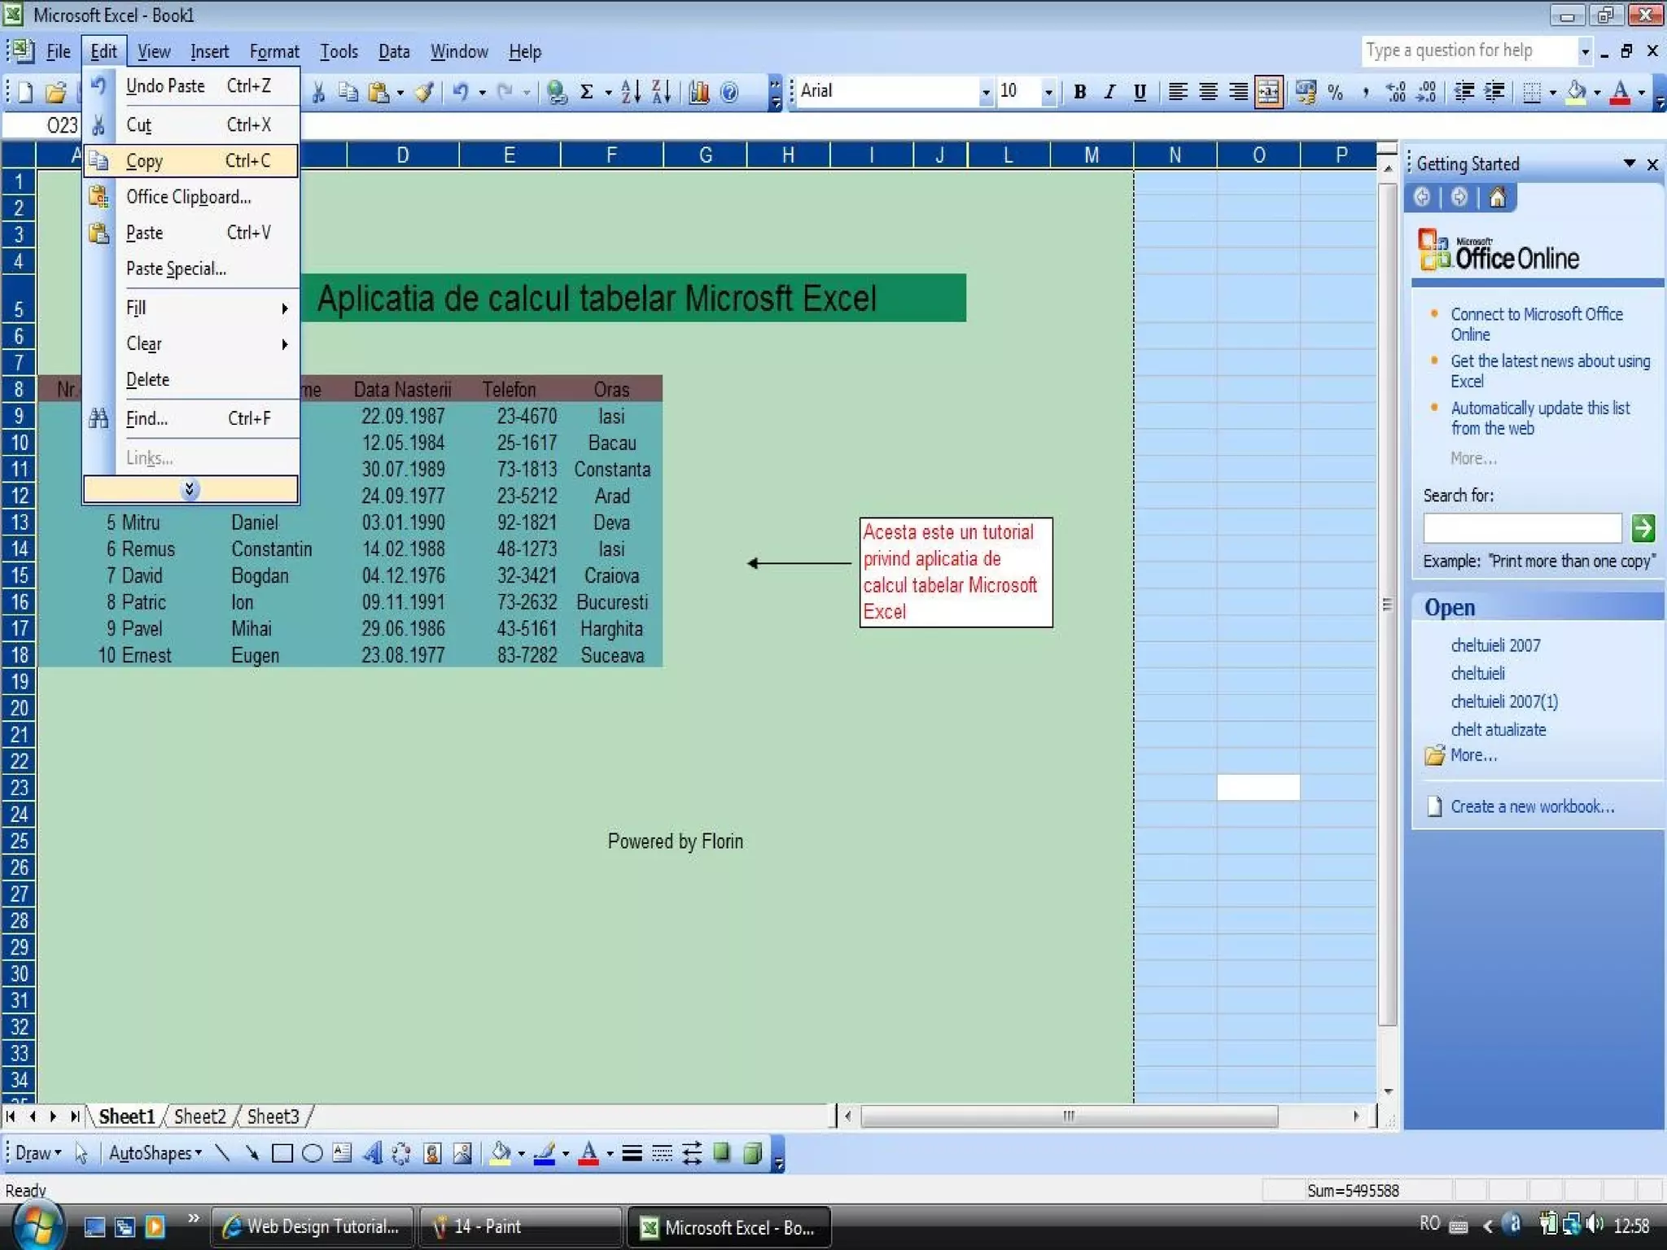Click the Insert WordArt icon

pyautogui.click(x=372, y=1153)
